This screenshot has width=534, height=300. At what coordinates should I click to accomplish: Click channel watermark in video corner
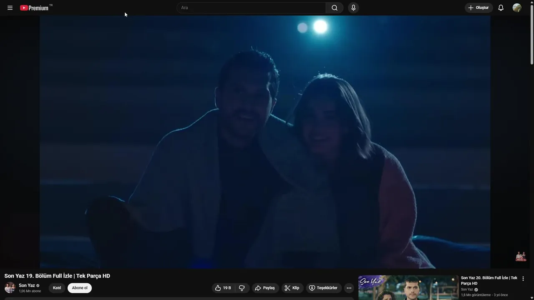point(521,256)
